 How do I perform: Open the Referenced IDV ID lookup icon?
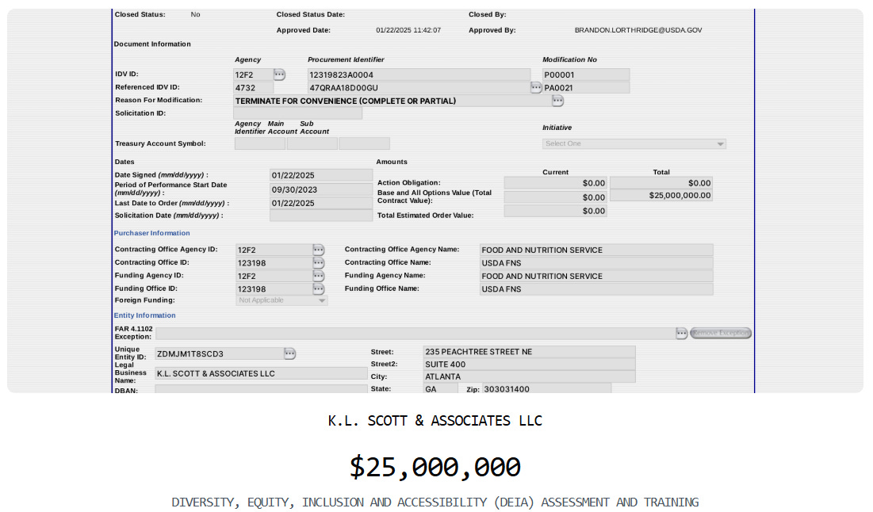(536, 87)
